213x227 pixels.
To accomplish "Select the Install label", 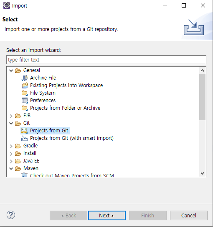I will pos(30,153).
